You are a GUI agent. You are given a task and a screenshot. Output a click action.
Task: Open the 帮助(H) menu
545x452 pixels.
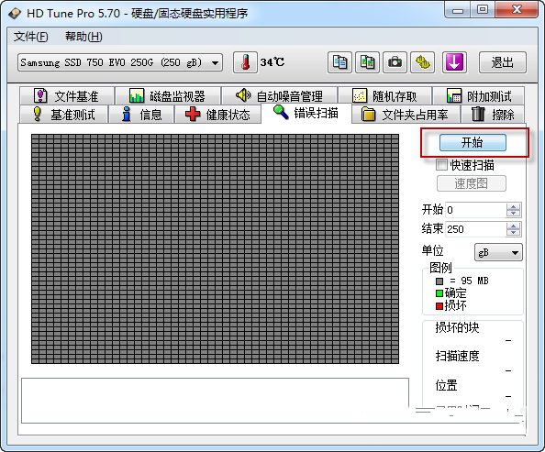83,37
